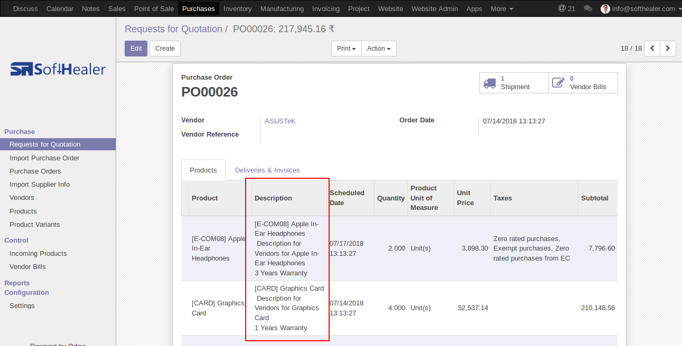Click the user avatar for info@softhealer.com
This screenshot has width=682, height=346.
pos(605,9)
